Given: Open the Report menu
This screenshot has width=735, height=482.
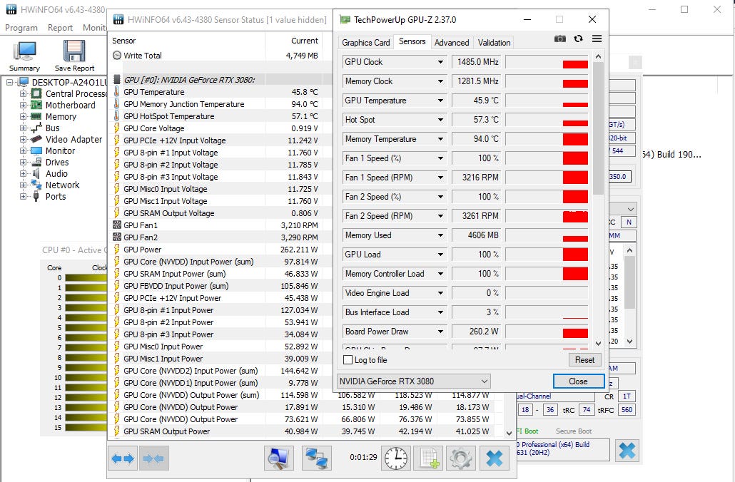Looking at the screenshot, I should pyautogui.click(x=60, y=28).
